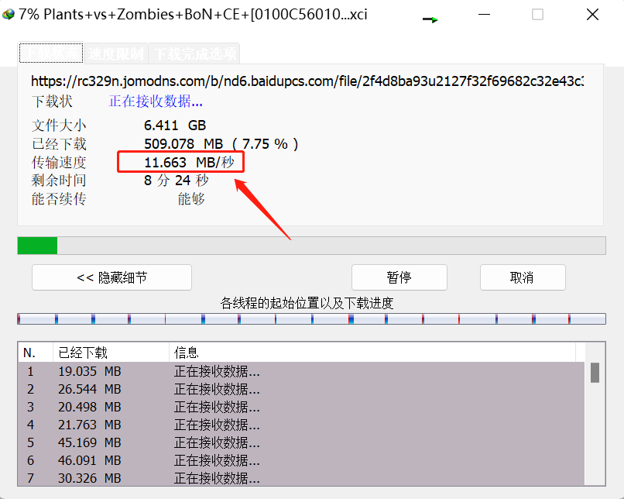Click the remaining time 8 分 24 秒
The width and height of the screenshot is (624, 499).
coord(177,181)
